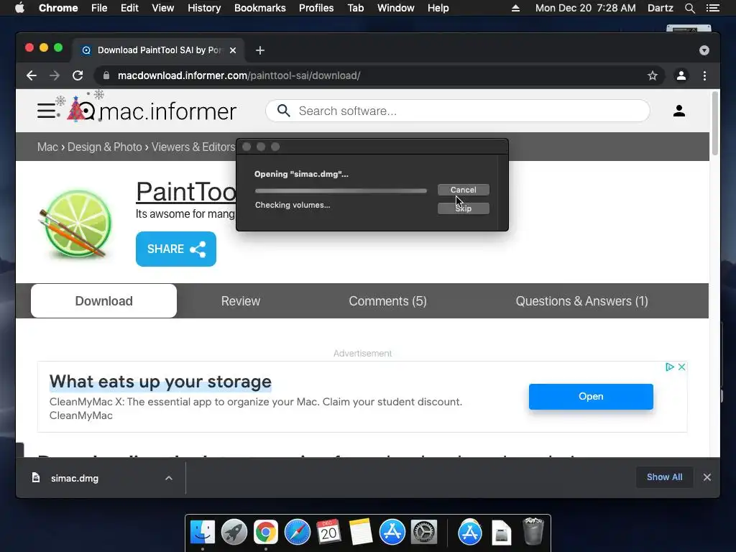This screenshot has height=552, width=736.
Task: Open the Trash in the Dock
Action: point(533,532)
